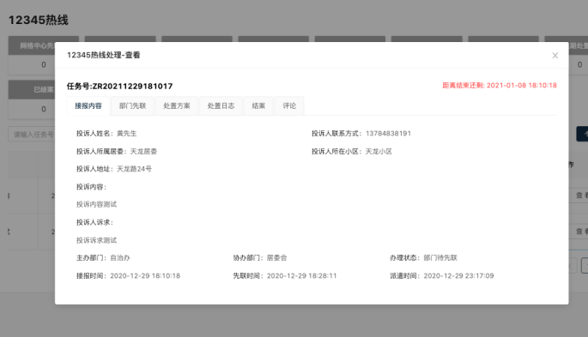Click address value 天龙路24号
Screen dimensions: 588x337
tap(134, 169)
